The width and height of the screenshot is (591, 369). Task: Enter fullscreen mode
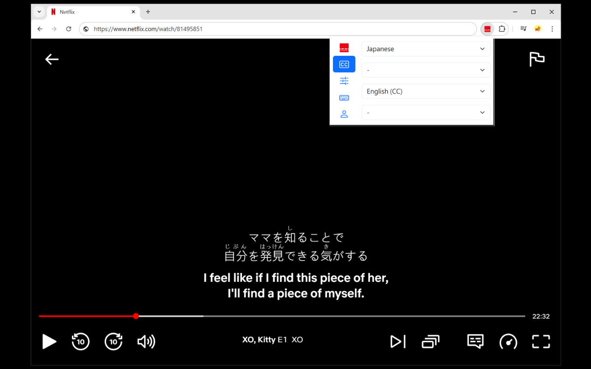click(540, 341)
